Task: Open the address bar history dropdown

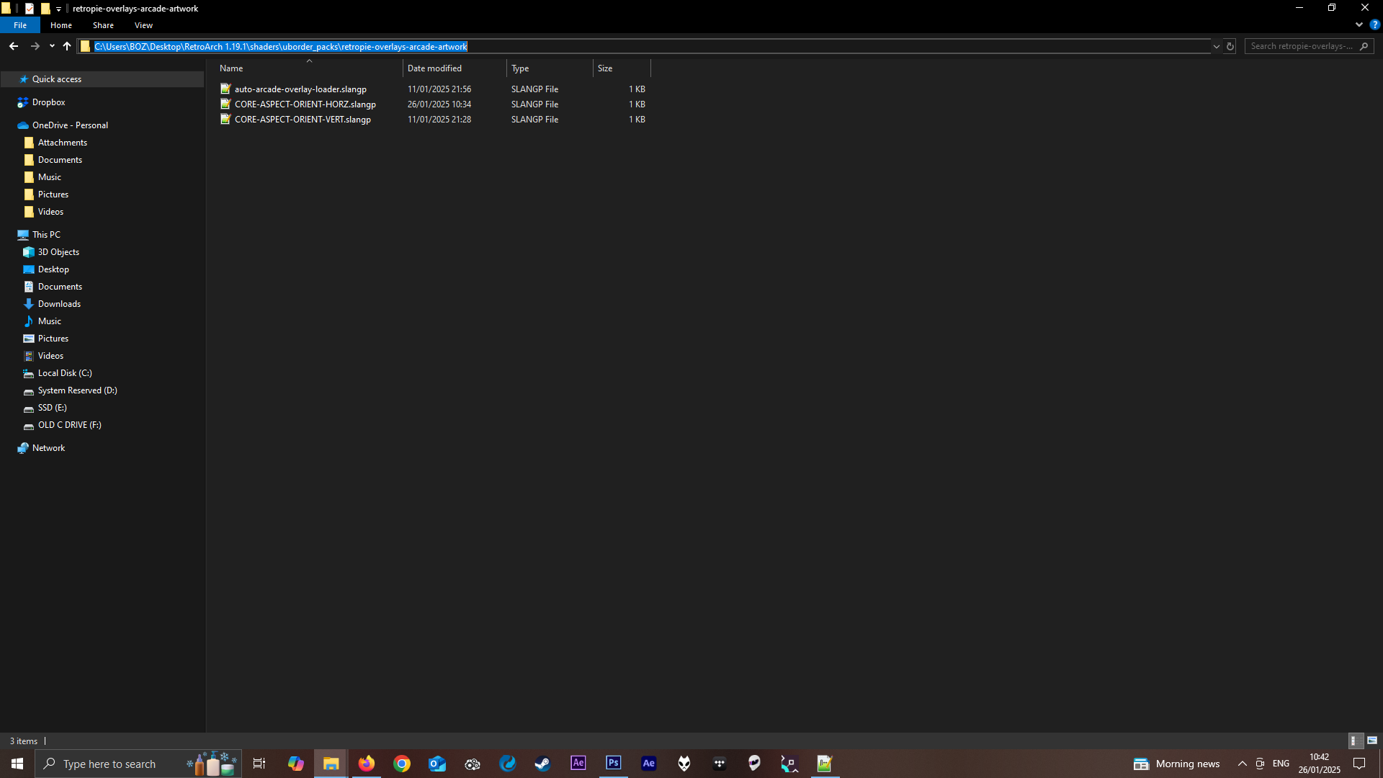Action: point(1216,45)
